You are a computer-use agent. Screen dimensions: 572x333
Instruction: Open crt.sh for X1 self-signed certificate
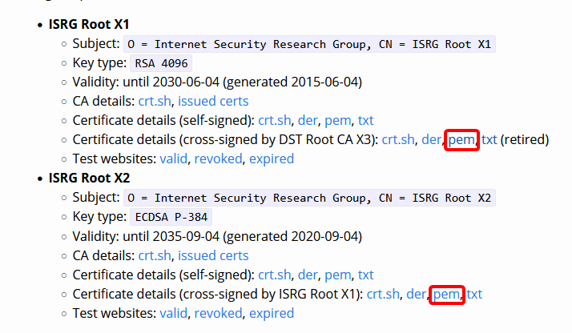(274, 121)
